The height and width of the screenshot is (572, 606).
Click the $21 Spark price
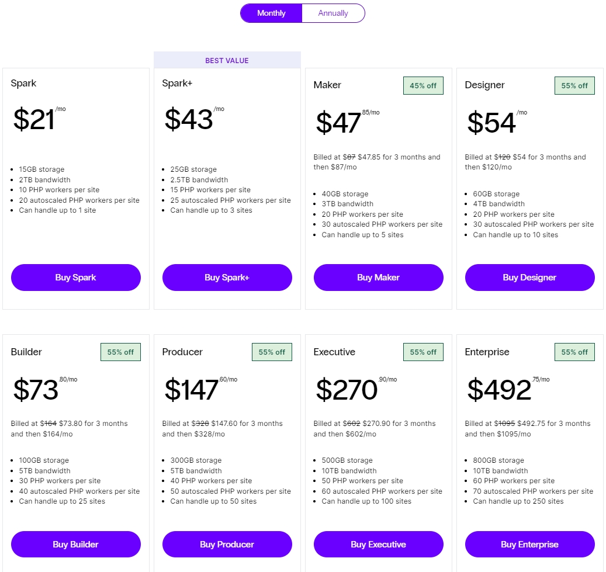click(34, 119)
